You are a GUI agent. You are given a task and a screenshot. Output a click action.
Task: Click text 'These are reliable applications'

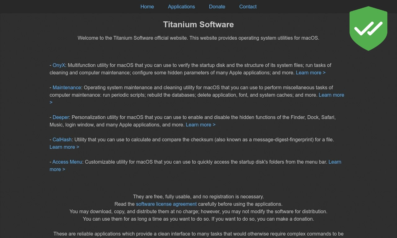click(198, 234)
